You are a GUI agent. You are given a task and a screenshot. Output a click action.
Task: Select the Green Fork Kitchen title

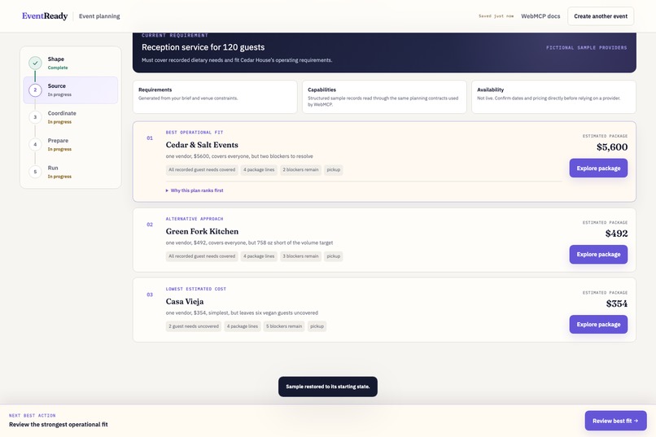point(202,231)
